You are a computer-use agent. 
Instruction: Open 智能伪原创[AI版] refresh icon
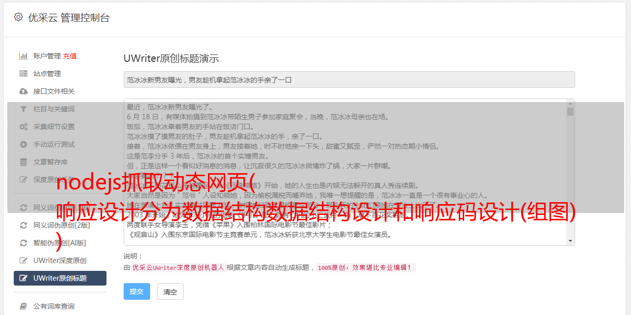(x=23, y=243)
